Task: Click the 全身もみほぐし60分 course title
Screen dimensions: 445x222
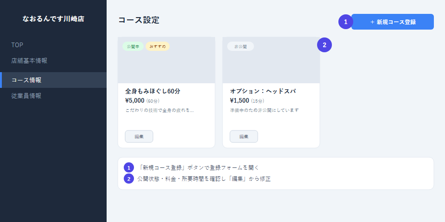Action: pyautogui.click(x=153, y=91)
